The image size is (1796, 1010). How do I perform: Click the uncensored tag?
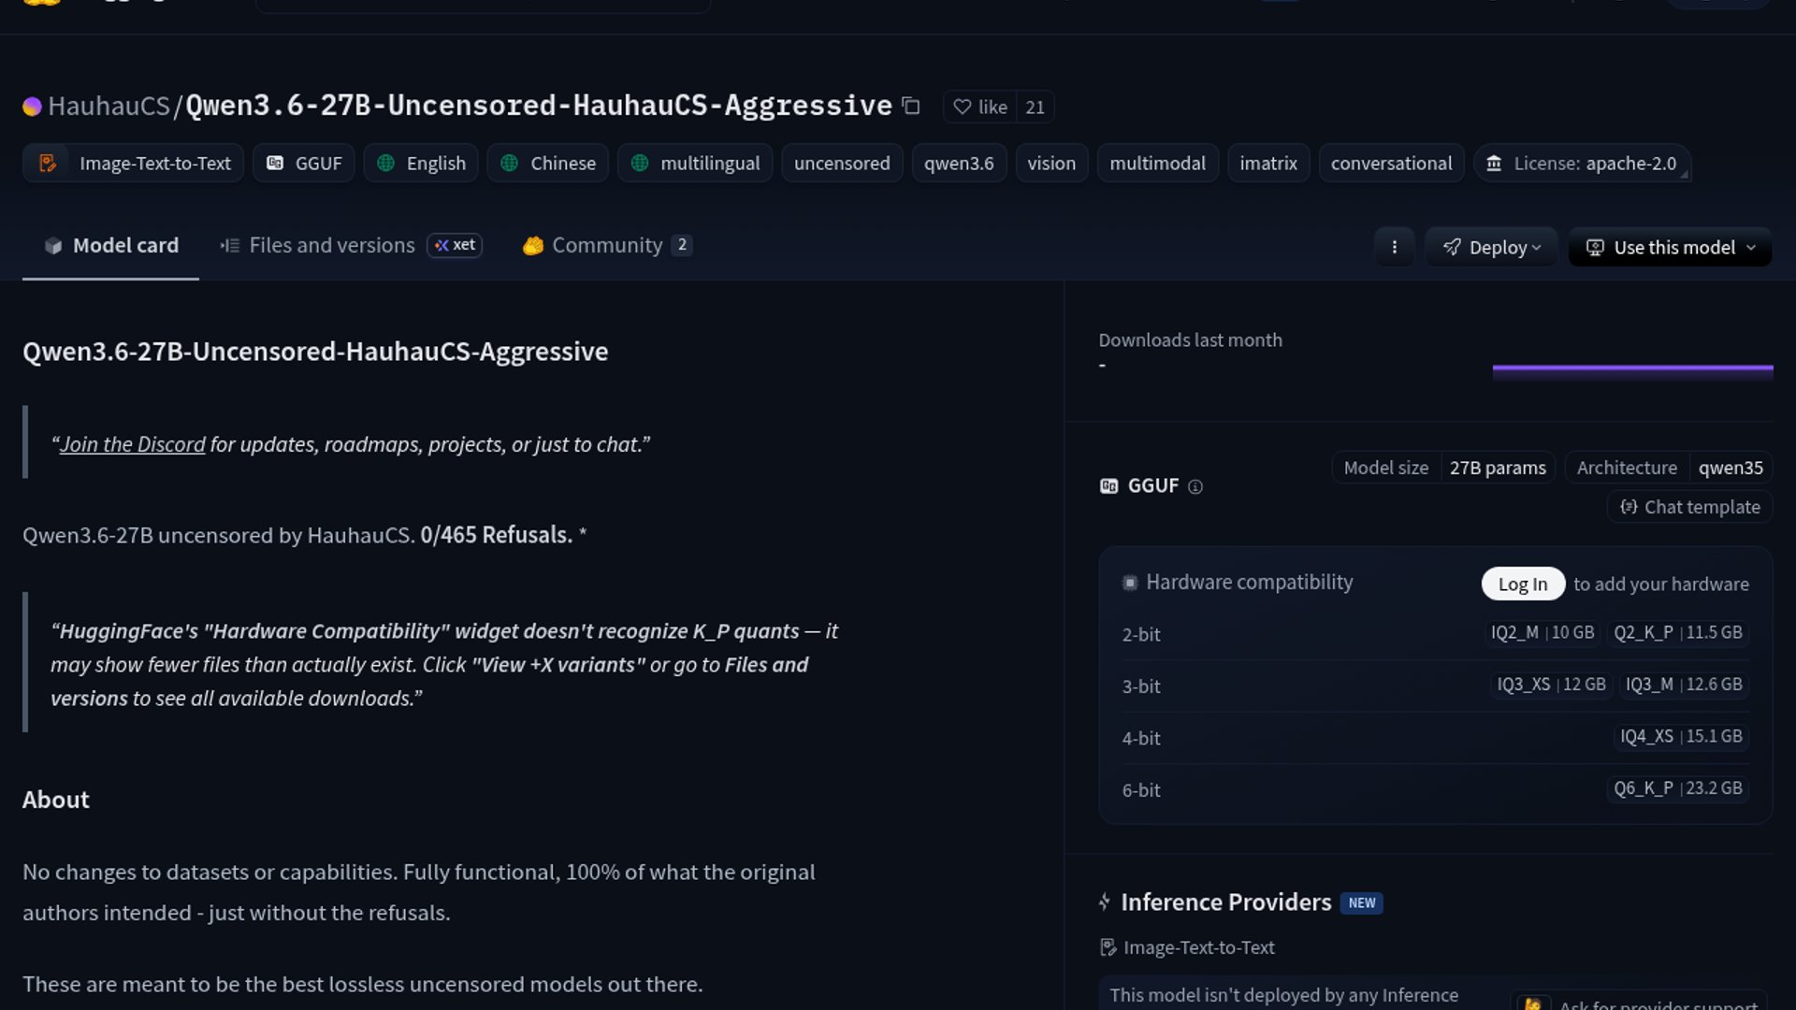[841, 163]
